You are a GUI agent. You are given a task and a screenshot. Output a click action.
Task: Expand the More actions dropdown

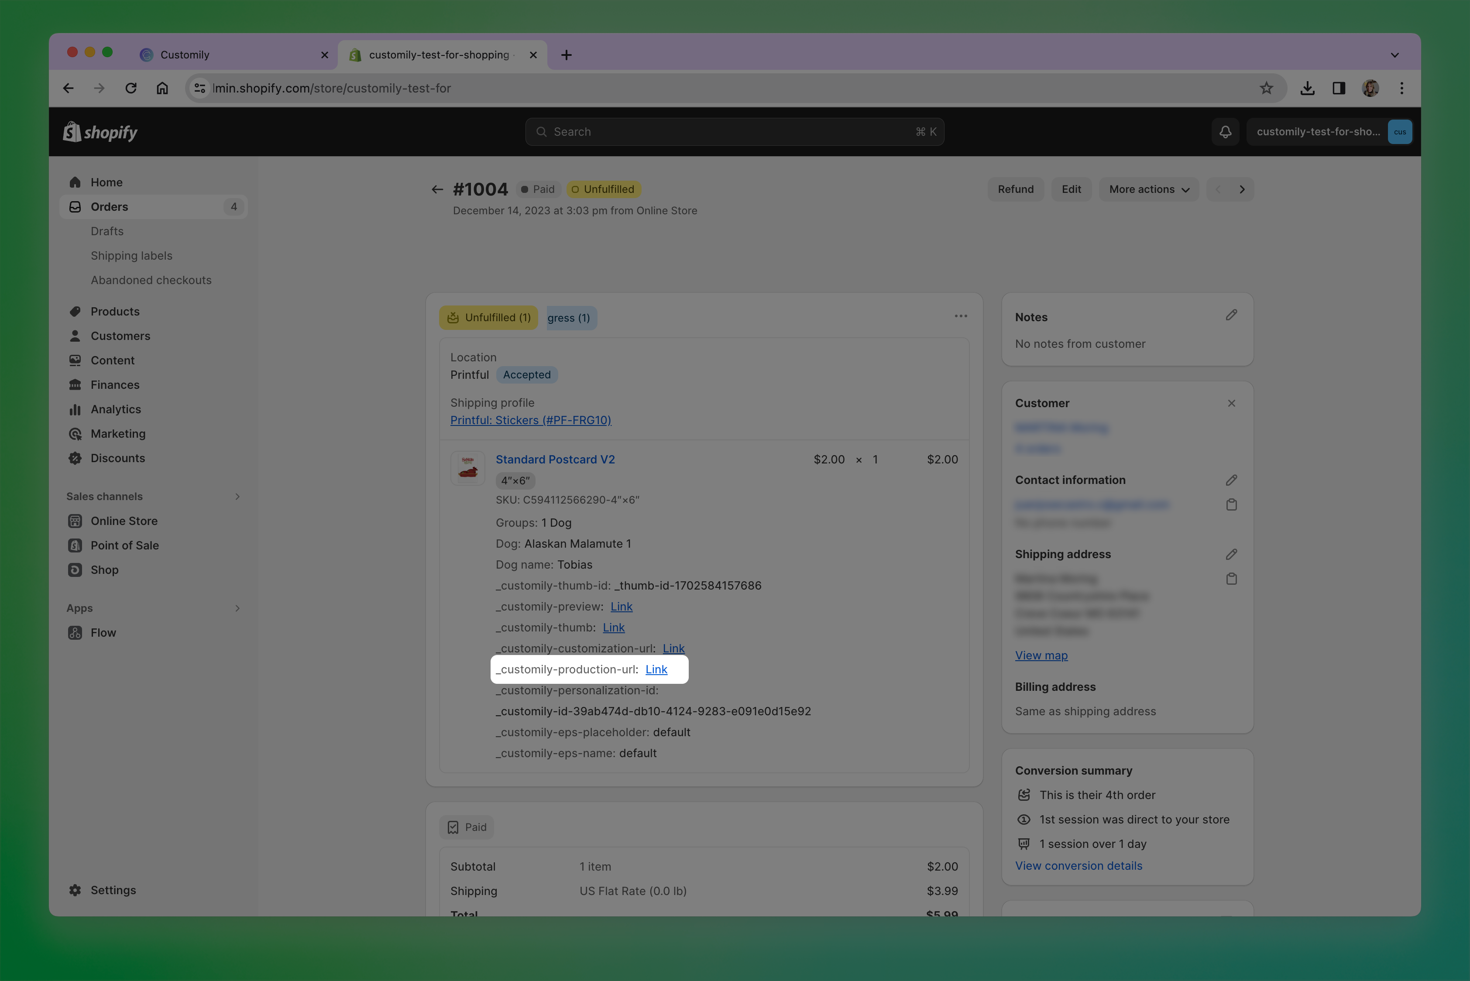tap(1148, 189)
